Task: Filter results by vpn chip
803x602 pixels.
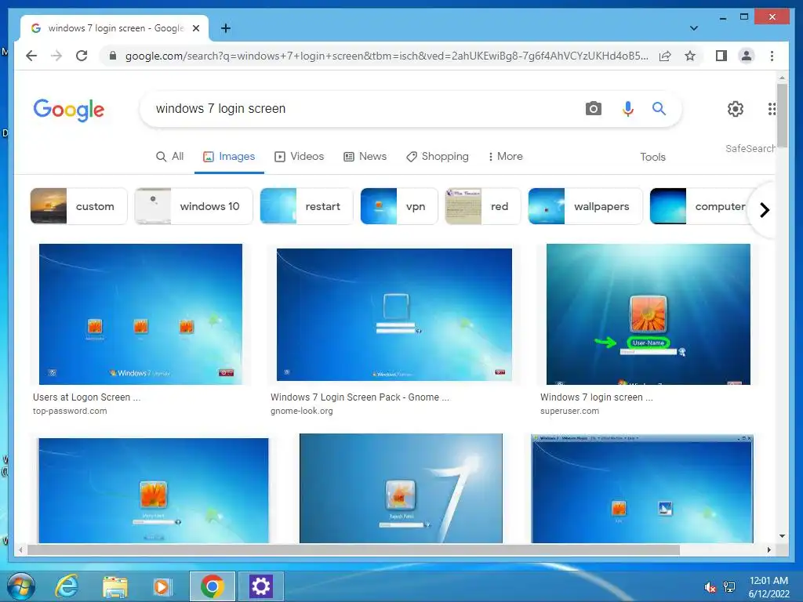Action: point(399,206)
